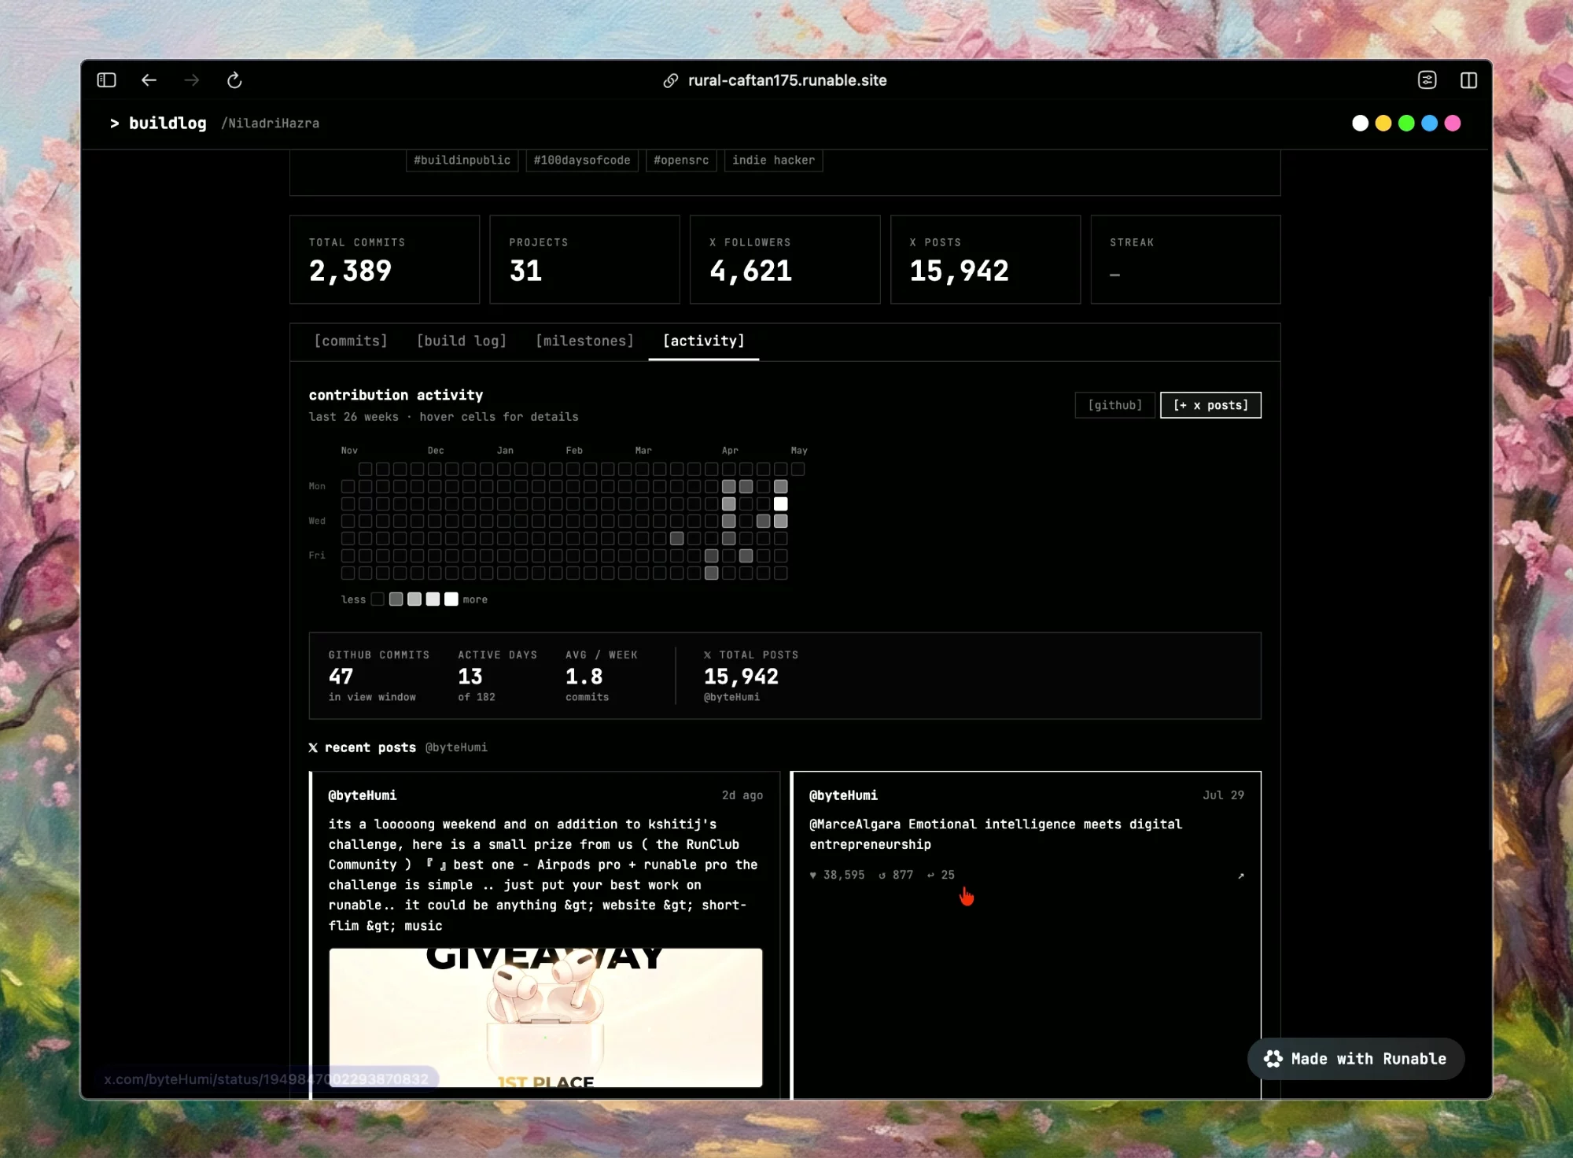Image resolution: width=1573 pixels, height=1158 pixels.
Task: Click the active days 13 figure
Action: point(470,677)
